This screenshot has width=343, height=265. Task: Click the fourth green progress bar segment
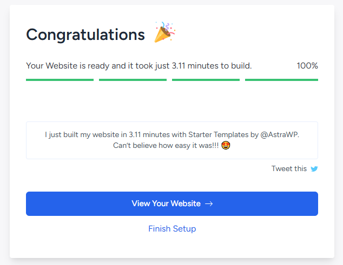coord(281,80)
